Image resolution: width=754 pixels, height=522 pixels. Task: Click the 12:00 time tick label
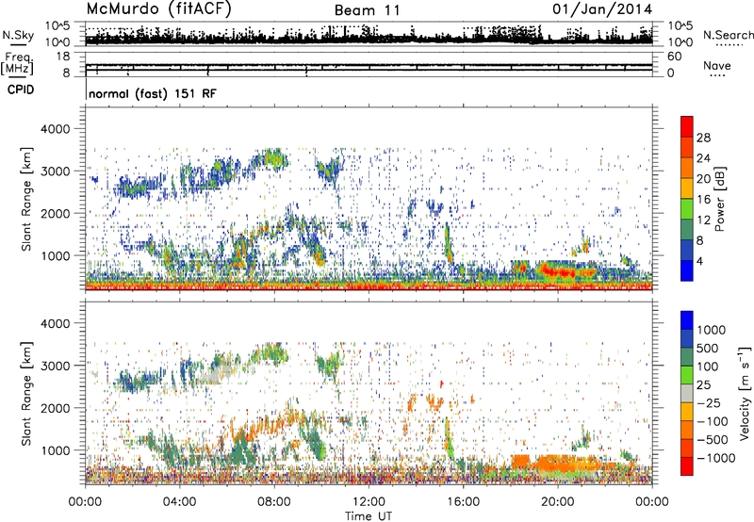pos(369,502)
